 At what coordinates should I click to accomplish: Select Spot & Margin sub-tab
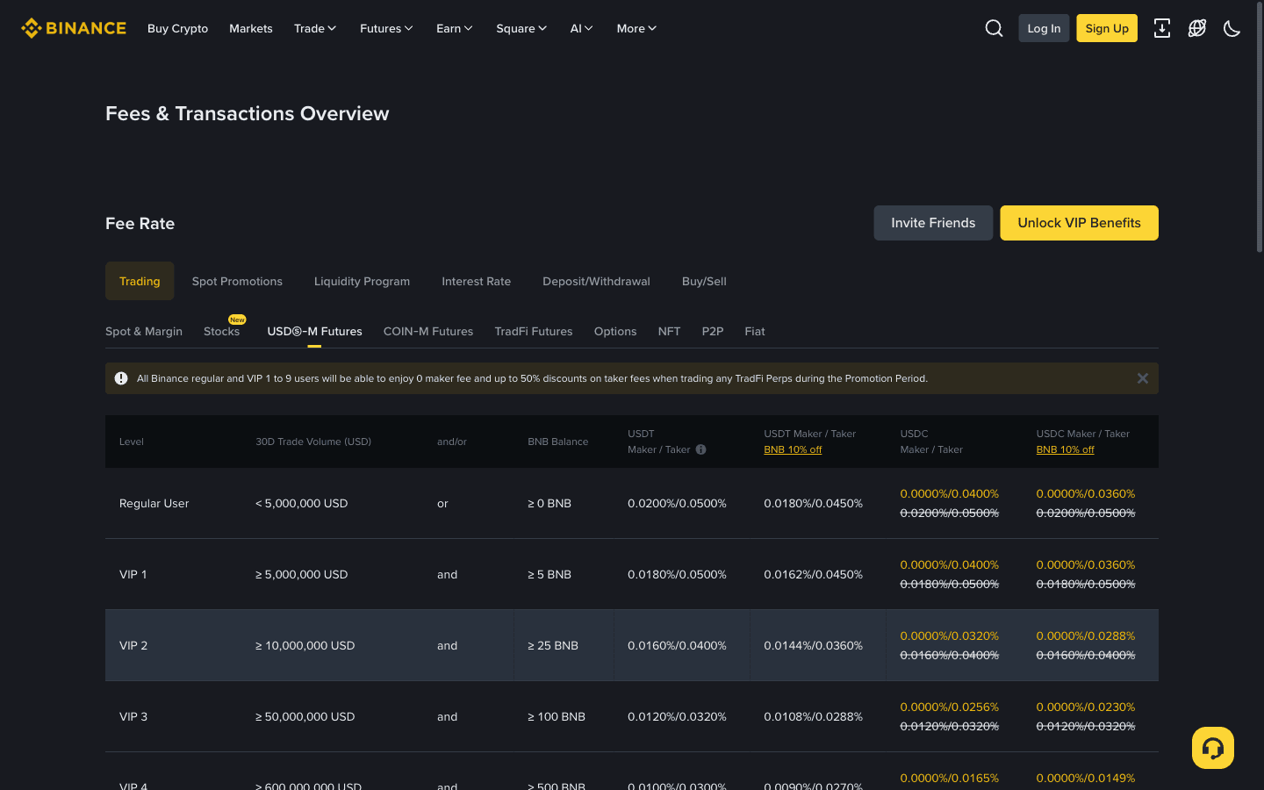[144, 331]
